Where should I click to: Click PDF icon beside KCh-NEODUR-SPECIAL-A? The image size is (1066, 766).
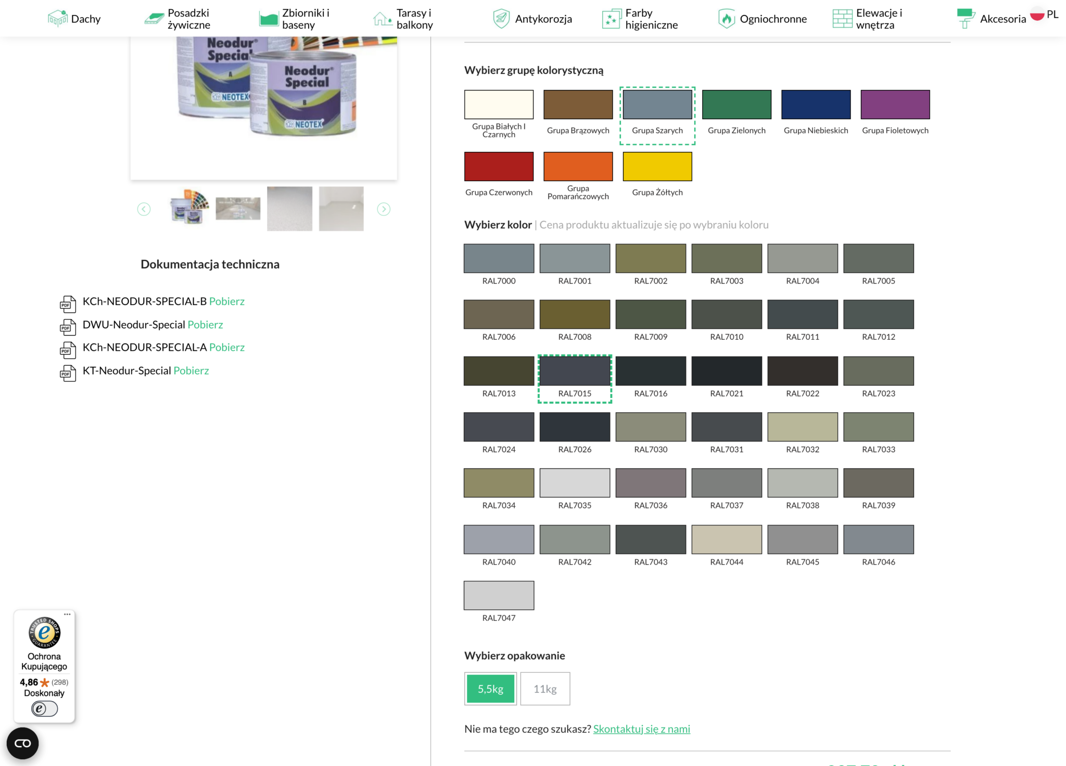coord(68,350)
